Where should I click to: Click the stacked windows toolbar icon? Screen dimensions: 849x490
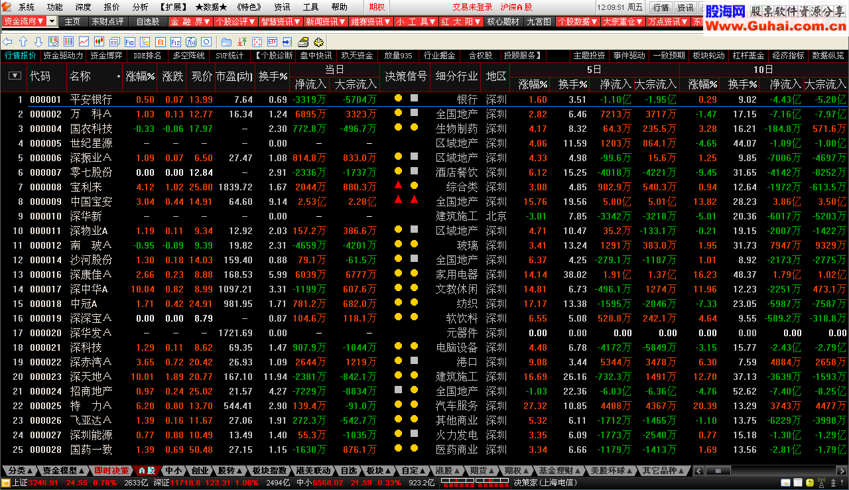(x=114, y=41)
